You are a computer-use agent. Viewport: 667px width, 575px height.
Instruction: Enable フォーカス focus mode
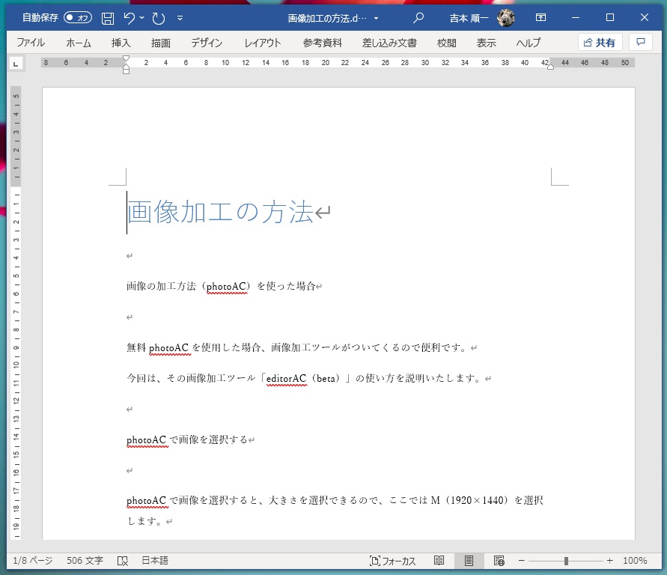pyautogui.click(x=393, y=560)
